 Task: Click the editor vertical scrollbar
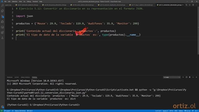pos(198,30)
